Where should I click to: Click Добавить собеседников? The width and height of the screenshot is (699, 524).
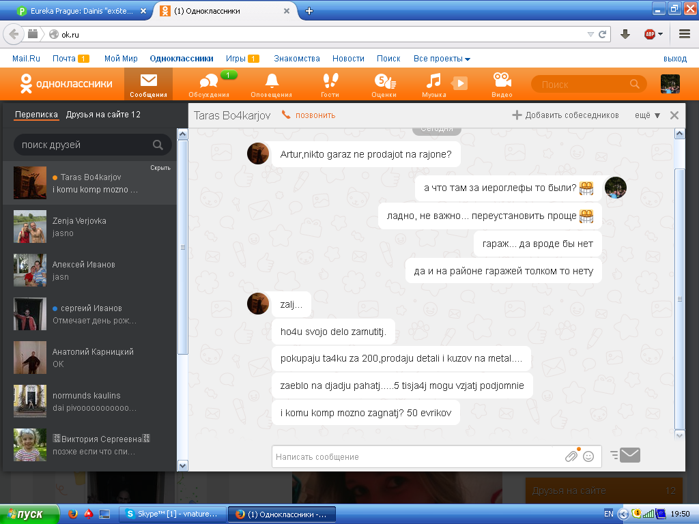pos(565,115)
